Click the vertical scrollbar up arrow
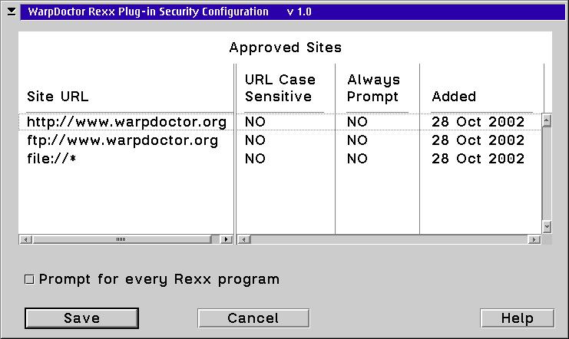Screen dimensions: 569x339 tap(547, 120)
